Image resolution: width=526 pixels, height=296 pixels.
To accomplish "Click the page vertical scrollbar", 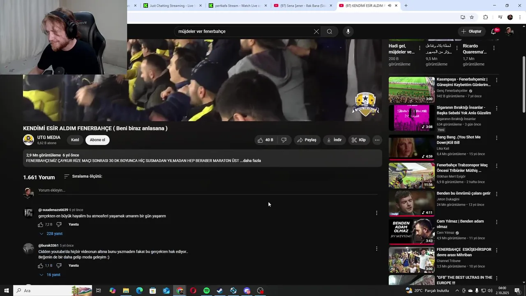I will 524,84.
